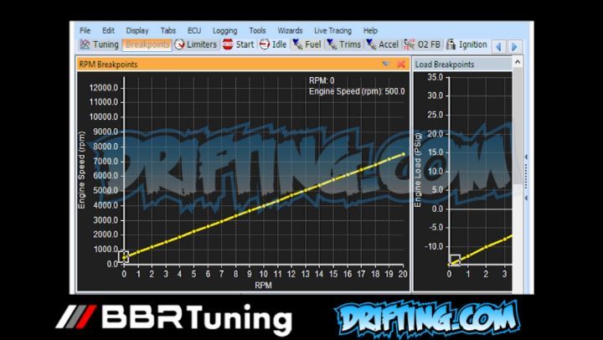Open the Live Tracing menu
This screenshot has height=340, width=603.
point(333,30)
